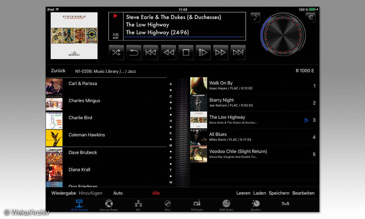Play Walk On By in playlist
Screen dimensions: 365x219
coord(254,86)
